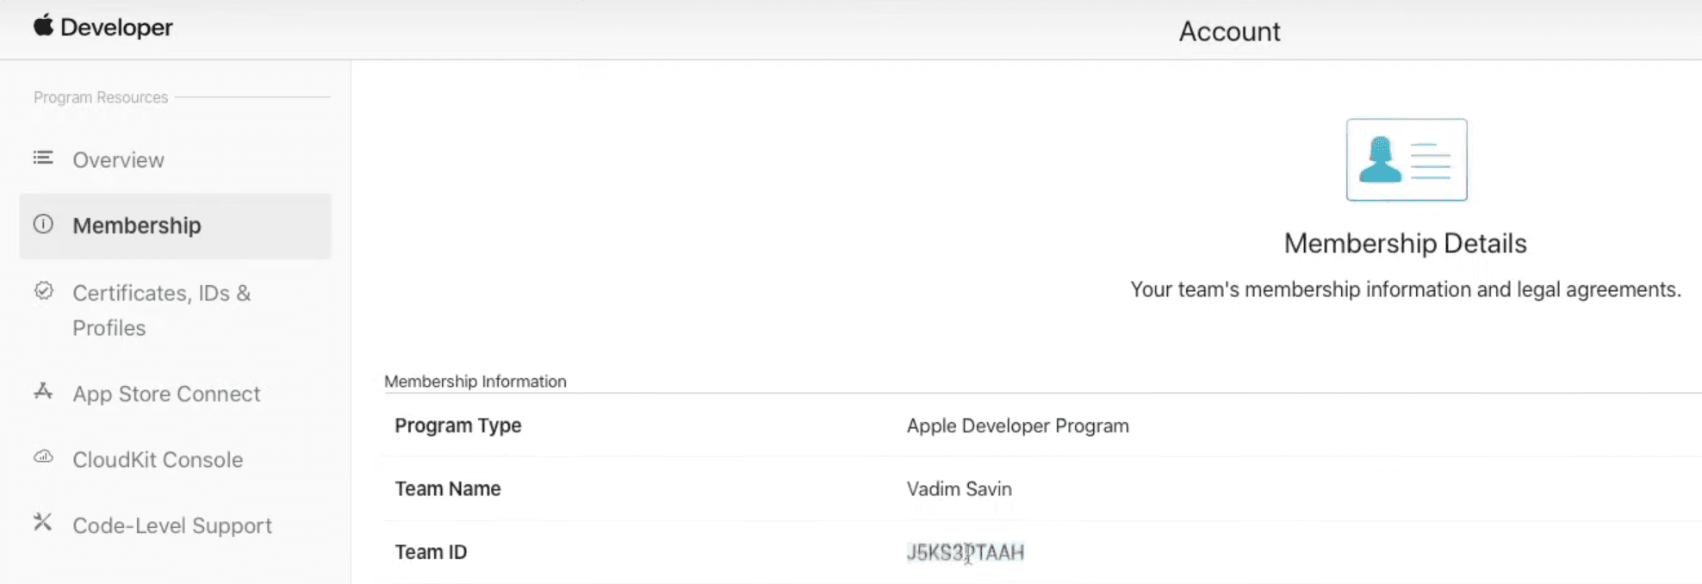This screenshot has height=584, width=1702.
Task: Open CloudKit Console
Action: pos(158,460)
